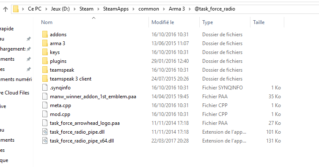Viewport: 319px width, 167px height.
Task: Select the addons folder icon
Action: point(45,34)
